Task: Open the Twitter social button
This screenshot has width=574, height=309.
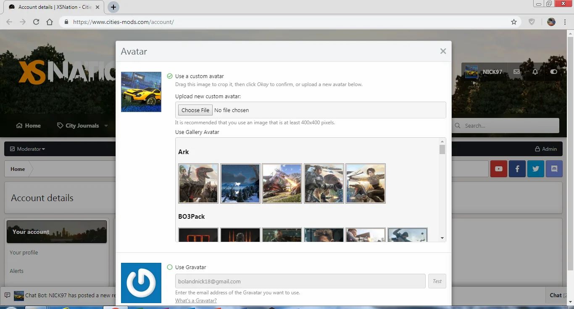Action: click(x=536, y=169)
